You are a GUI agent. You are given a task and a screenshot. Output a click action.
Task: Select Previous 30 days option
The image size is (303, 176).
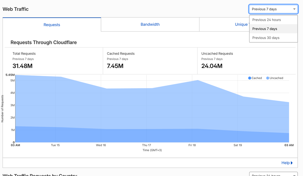[x=273, y=38]
